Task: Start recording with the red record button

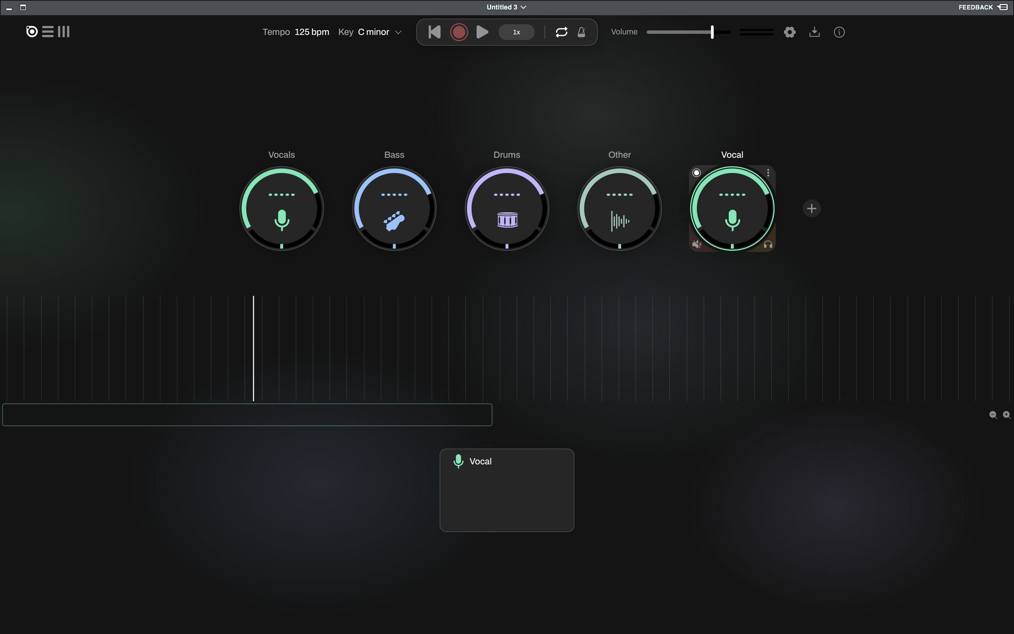Action: pyautogui.click(x=459, y=32)
